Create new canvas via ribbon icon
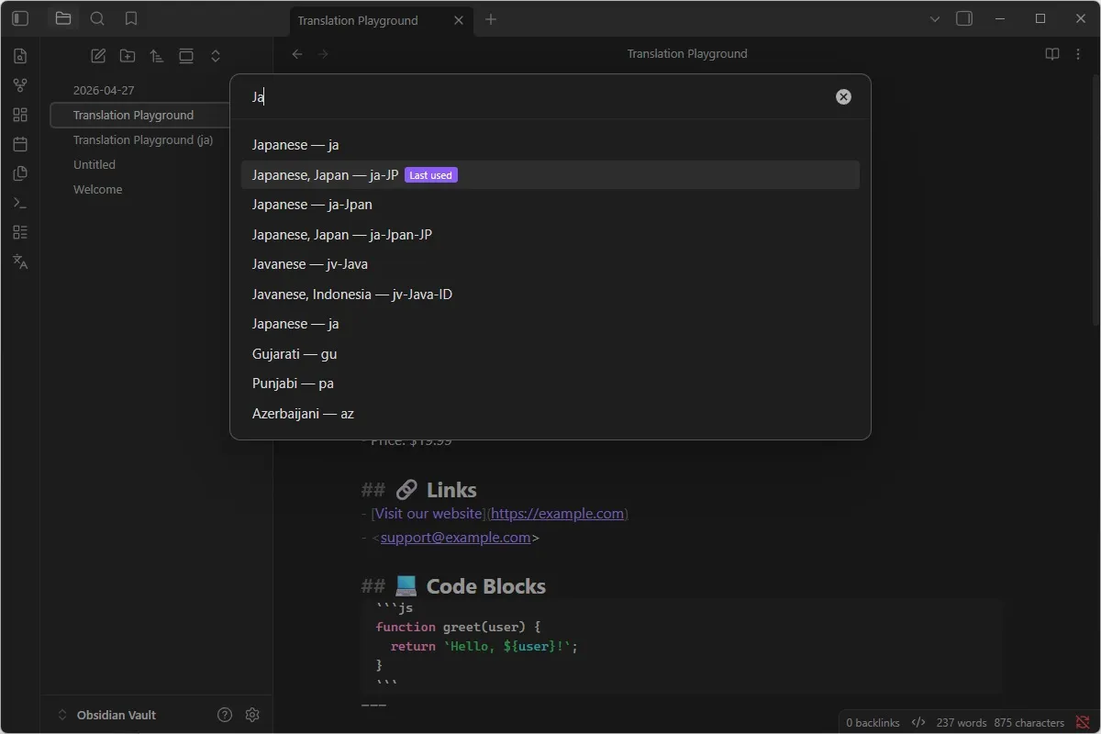The height and width of the screenshot is (734, 1101). tap(20, 115)
